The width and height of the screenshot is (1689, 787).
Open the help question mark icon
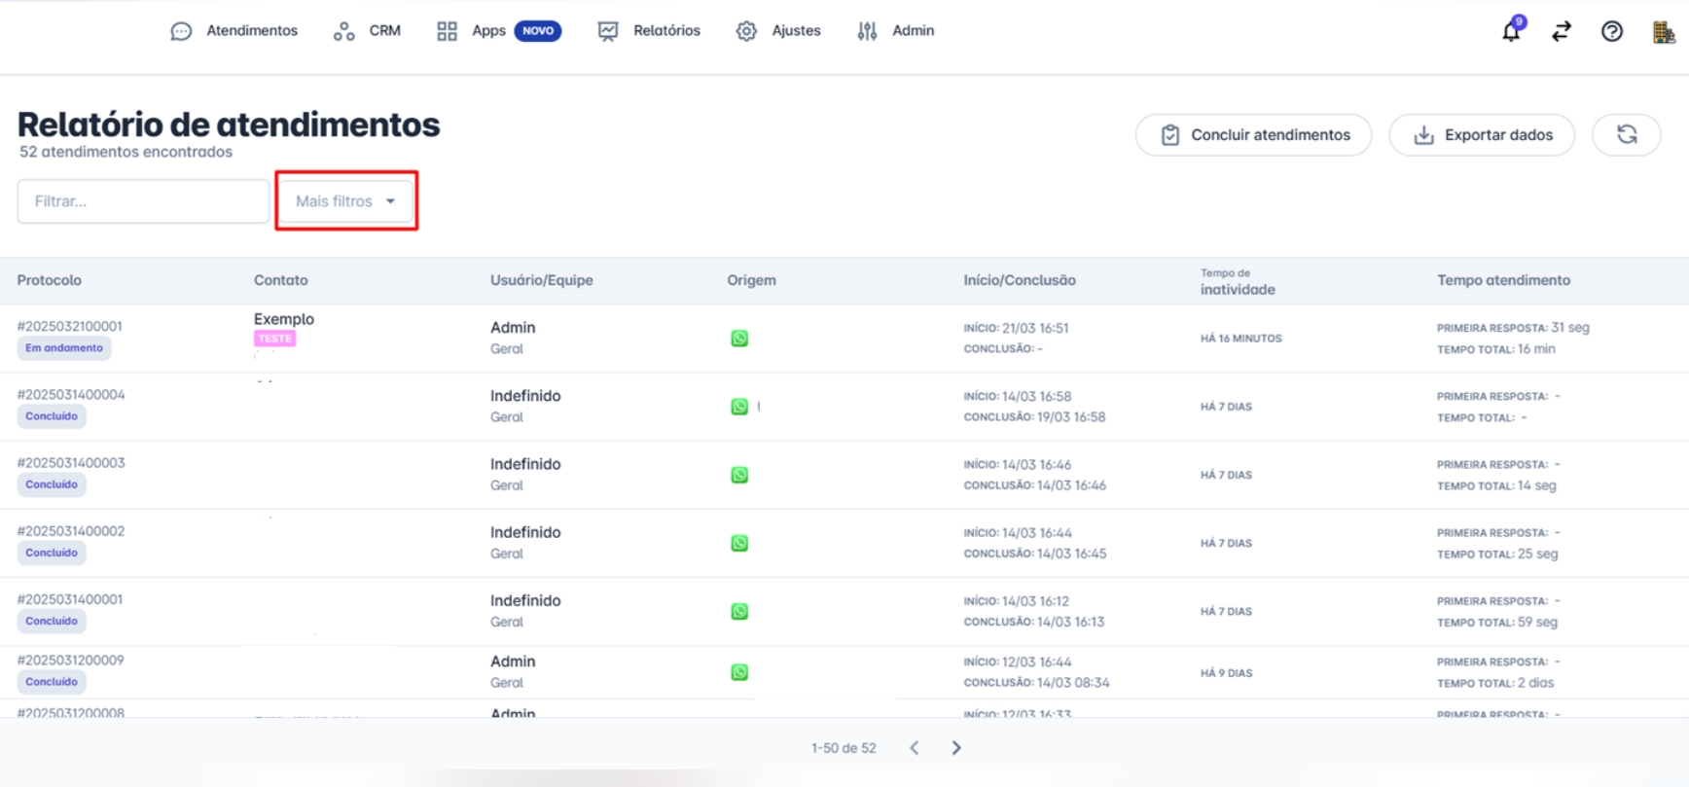(x=1611, y=31)
